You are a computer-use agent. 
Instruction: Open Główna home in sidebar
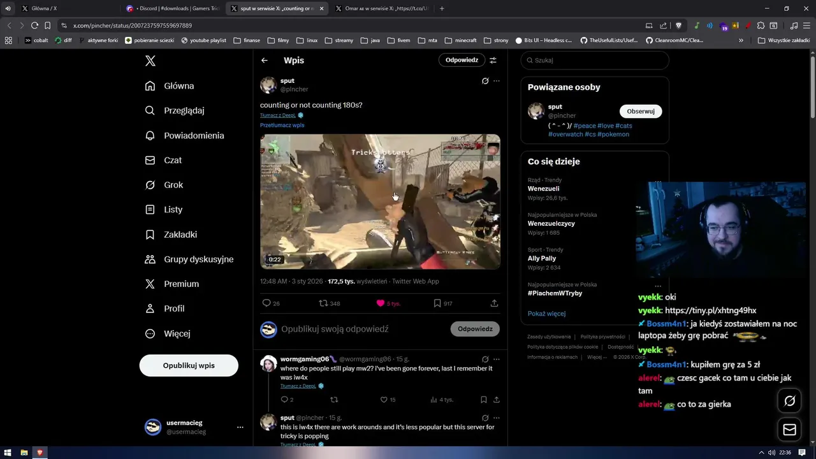pyautogui.click(x=170, y=86)
